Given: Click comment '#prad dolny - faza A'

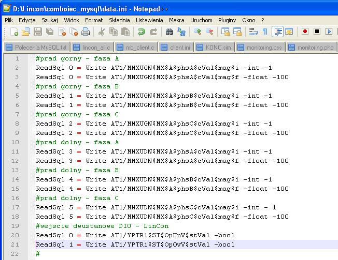Looking at the screenshot, I should point(77,142).
